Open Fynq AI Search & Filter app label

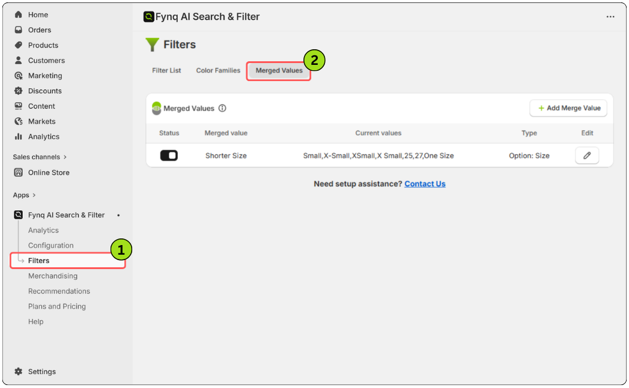tap(67, 215)
